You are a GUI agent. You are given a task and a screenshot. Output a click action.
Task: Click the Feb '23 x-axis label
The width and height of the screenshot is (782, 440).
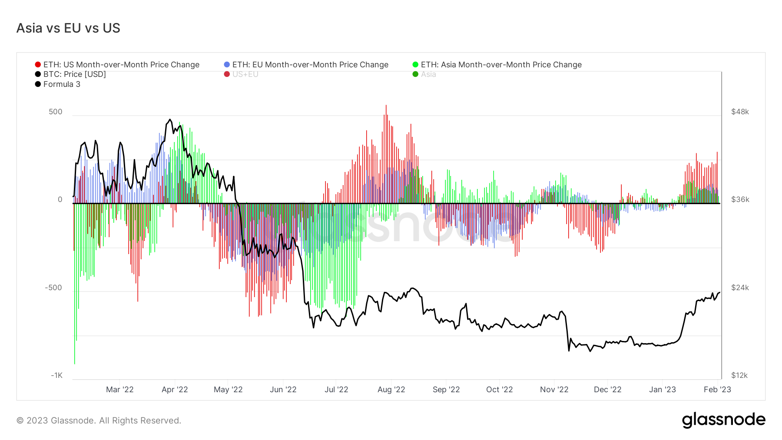717,390
